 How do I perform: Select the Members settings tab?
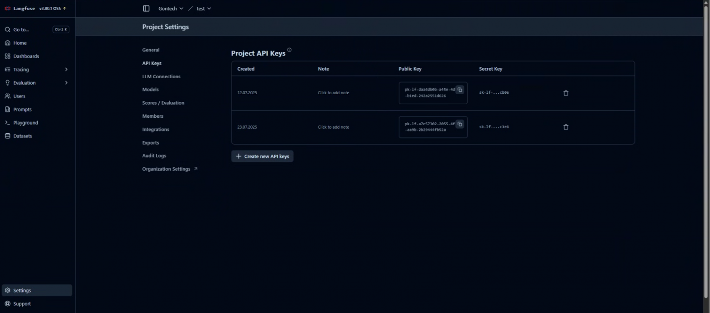(152, 116)
